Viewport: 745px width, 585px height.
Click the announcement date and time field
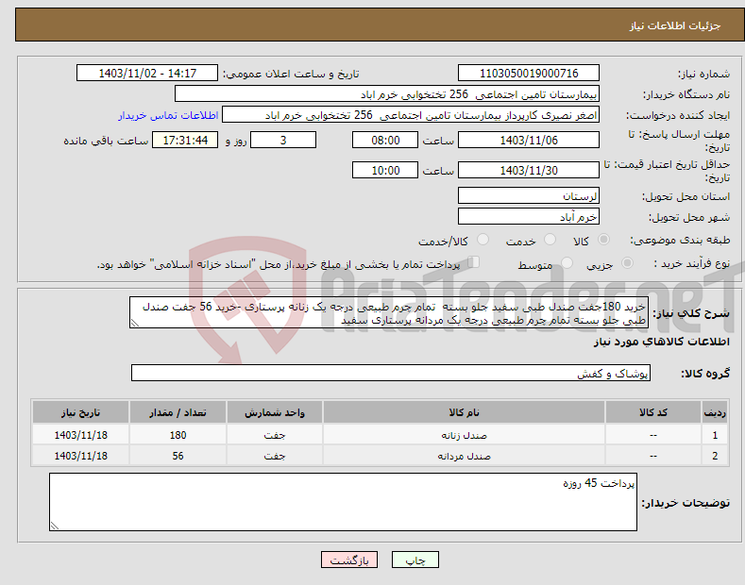point(147,74)
